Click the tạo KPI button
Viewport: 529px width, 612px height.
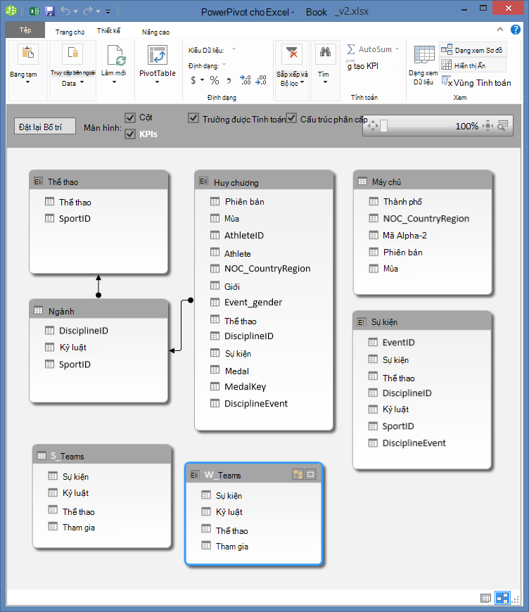pos(362,66)
